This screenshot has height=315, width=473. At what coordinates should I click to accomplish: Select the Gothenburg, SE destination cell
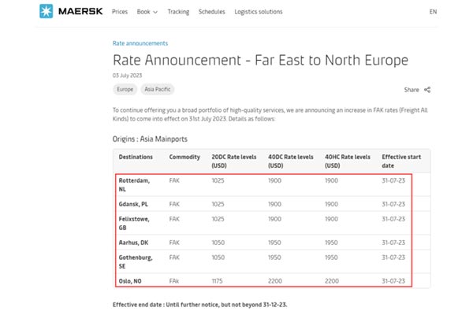[136, 261]
